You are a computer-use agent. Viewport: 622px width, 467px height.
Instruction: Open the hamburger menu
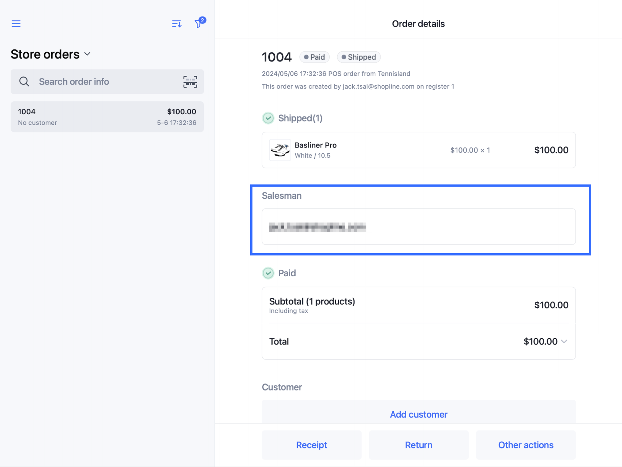(16, 24)
